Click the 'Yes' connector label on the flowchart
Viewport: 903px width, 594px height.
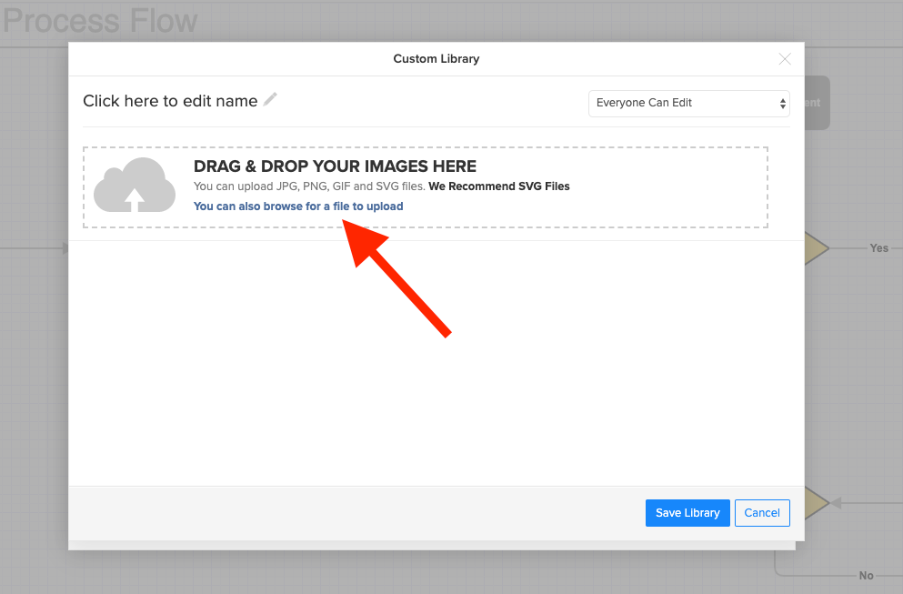point(878,247)
